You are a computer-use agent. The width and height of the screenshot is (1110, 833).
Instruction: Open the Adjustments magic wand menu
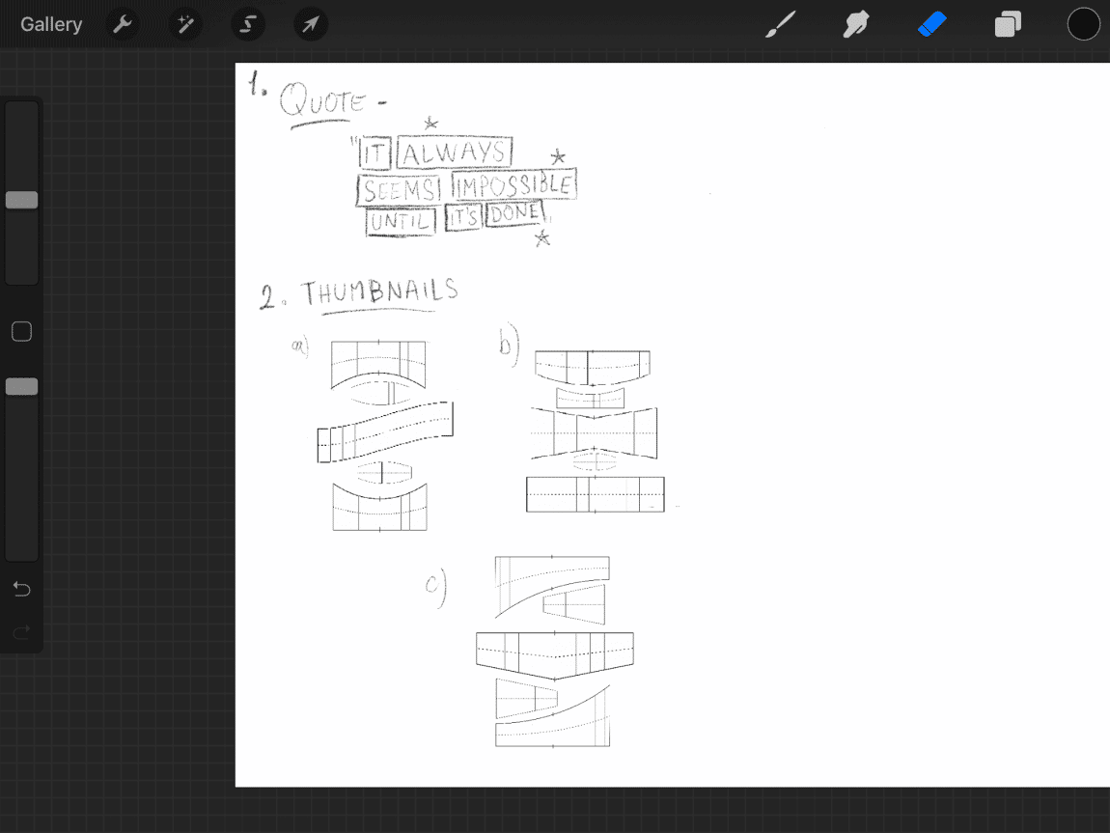pos(184,24)
